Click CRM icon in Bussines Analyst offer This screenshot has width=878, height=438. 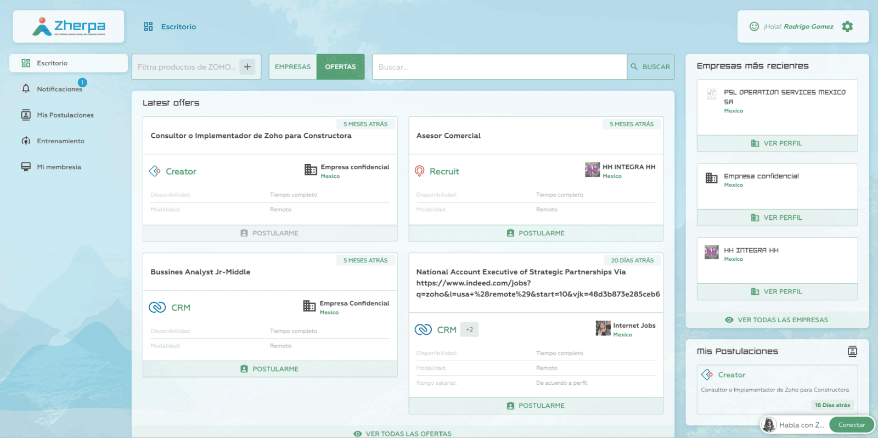tap(157, 307)
